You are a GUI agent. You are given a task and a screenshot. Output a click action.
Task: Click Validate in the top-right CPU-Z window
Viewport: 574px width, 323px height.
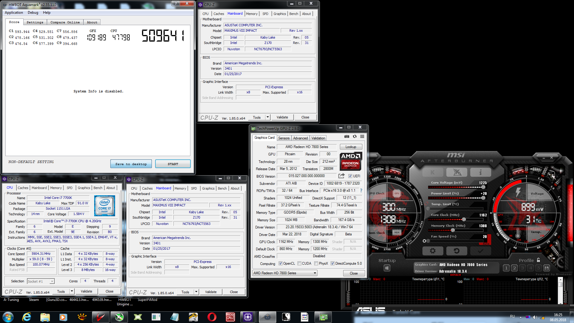pyautogui.click(x=282, y=117)
